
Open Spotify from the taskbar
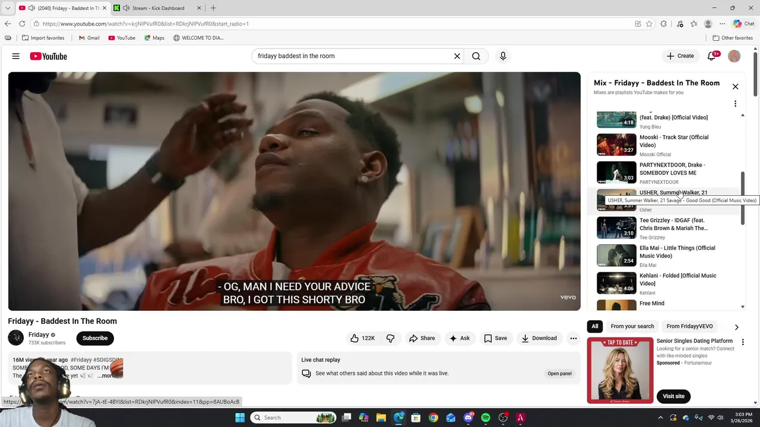(486, 418)
